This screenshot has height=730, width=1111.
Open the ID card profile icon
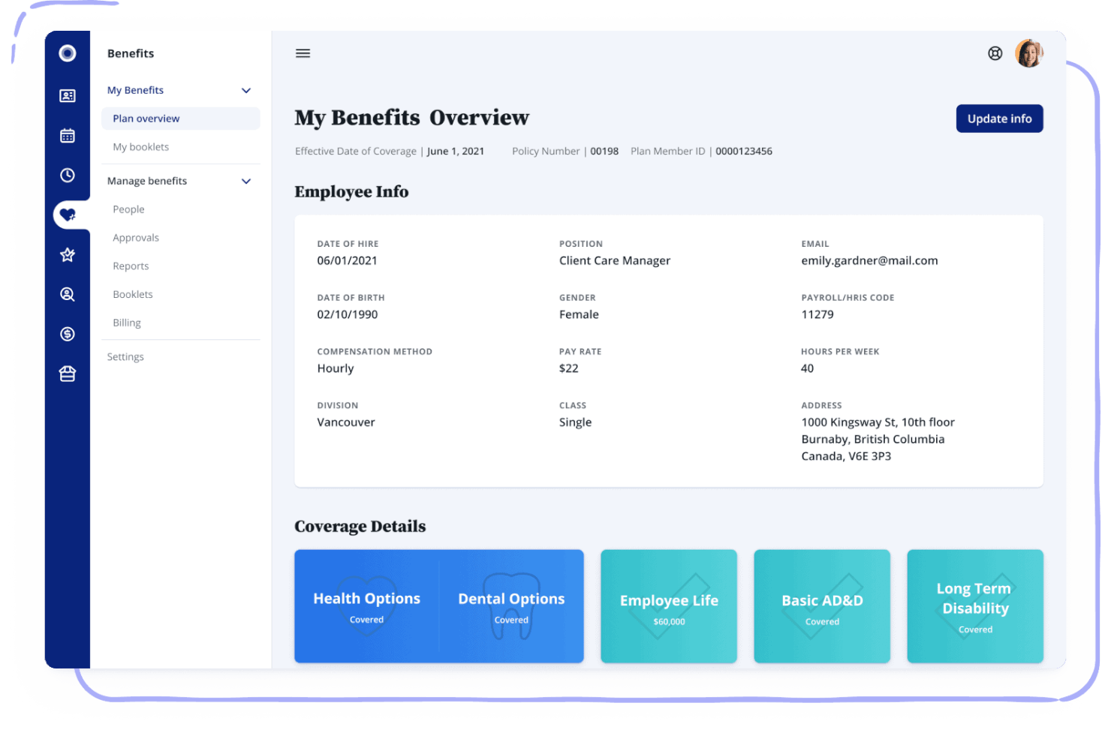coord(68,96)
